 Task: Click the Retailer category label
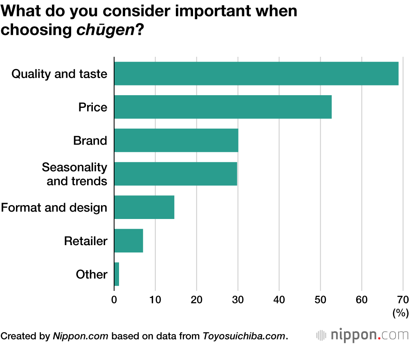(85, 241)
